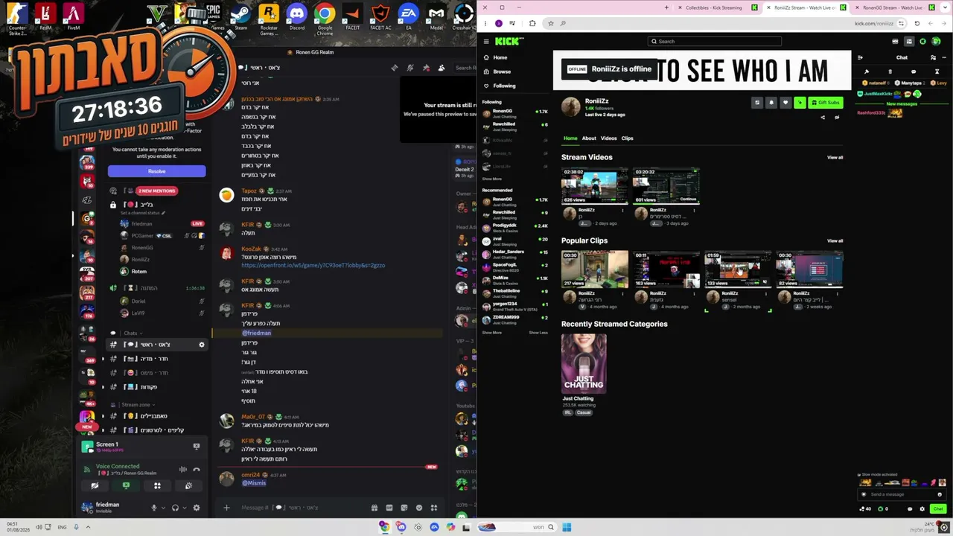This screenshot has width=953, height=536.
Task: Open Discord activities launcher in voice panel
Action: [157, 486]
